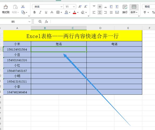155x130 pixels.
Task: Expand the fill color dropdown arrow
Action: point(70,12)
